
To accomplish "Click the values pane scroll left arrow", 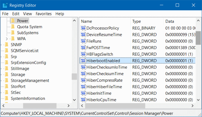I will click(82, 106).
